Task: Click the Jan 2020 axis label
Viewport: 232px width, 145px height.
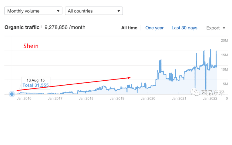Action: tap(148, 99)
